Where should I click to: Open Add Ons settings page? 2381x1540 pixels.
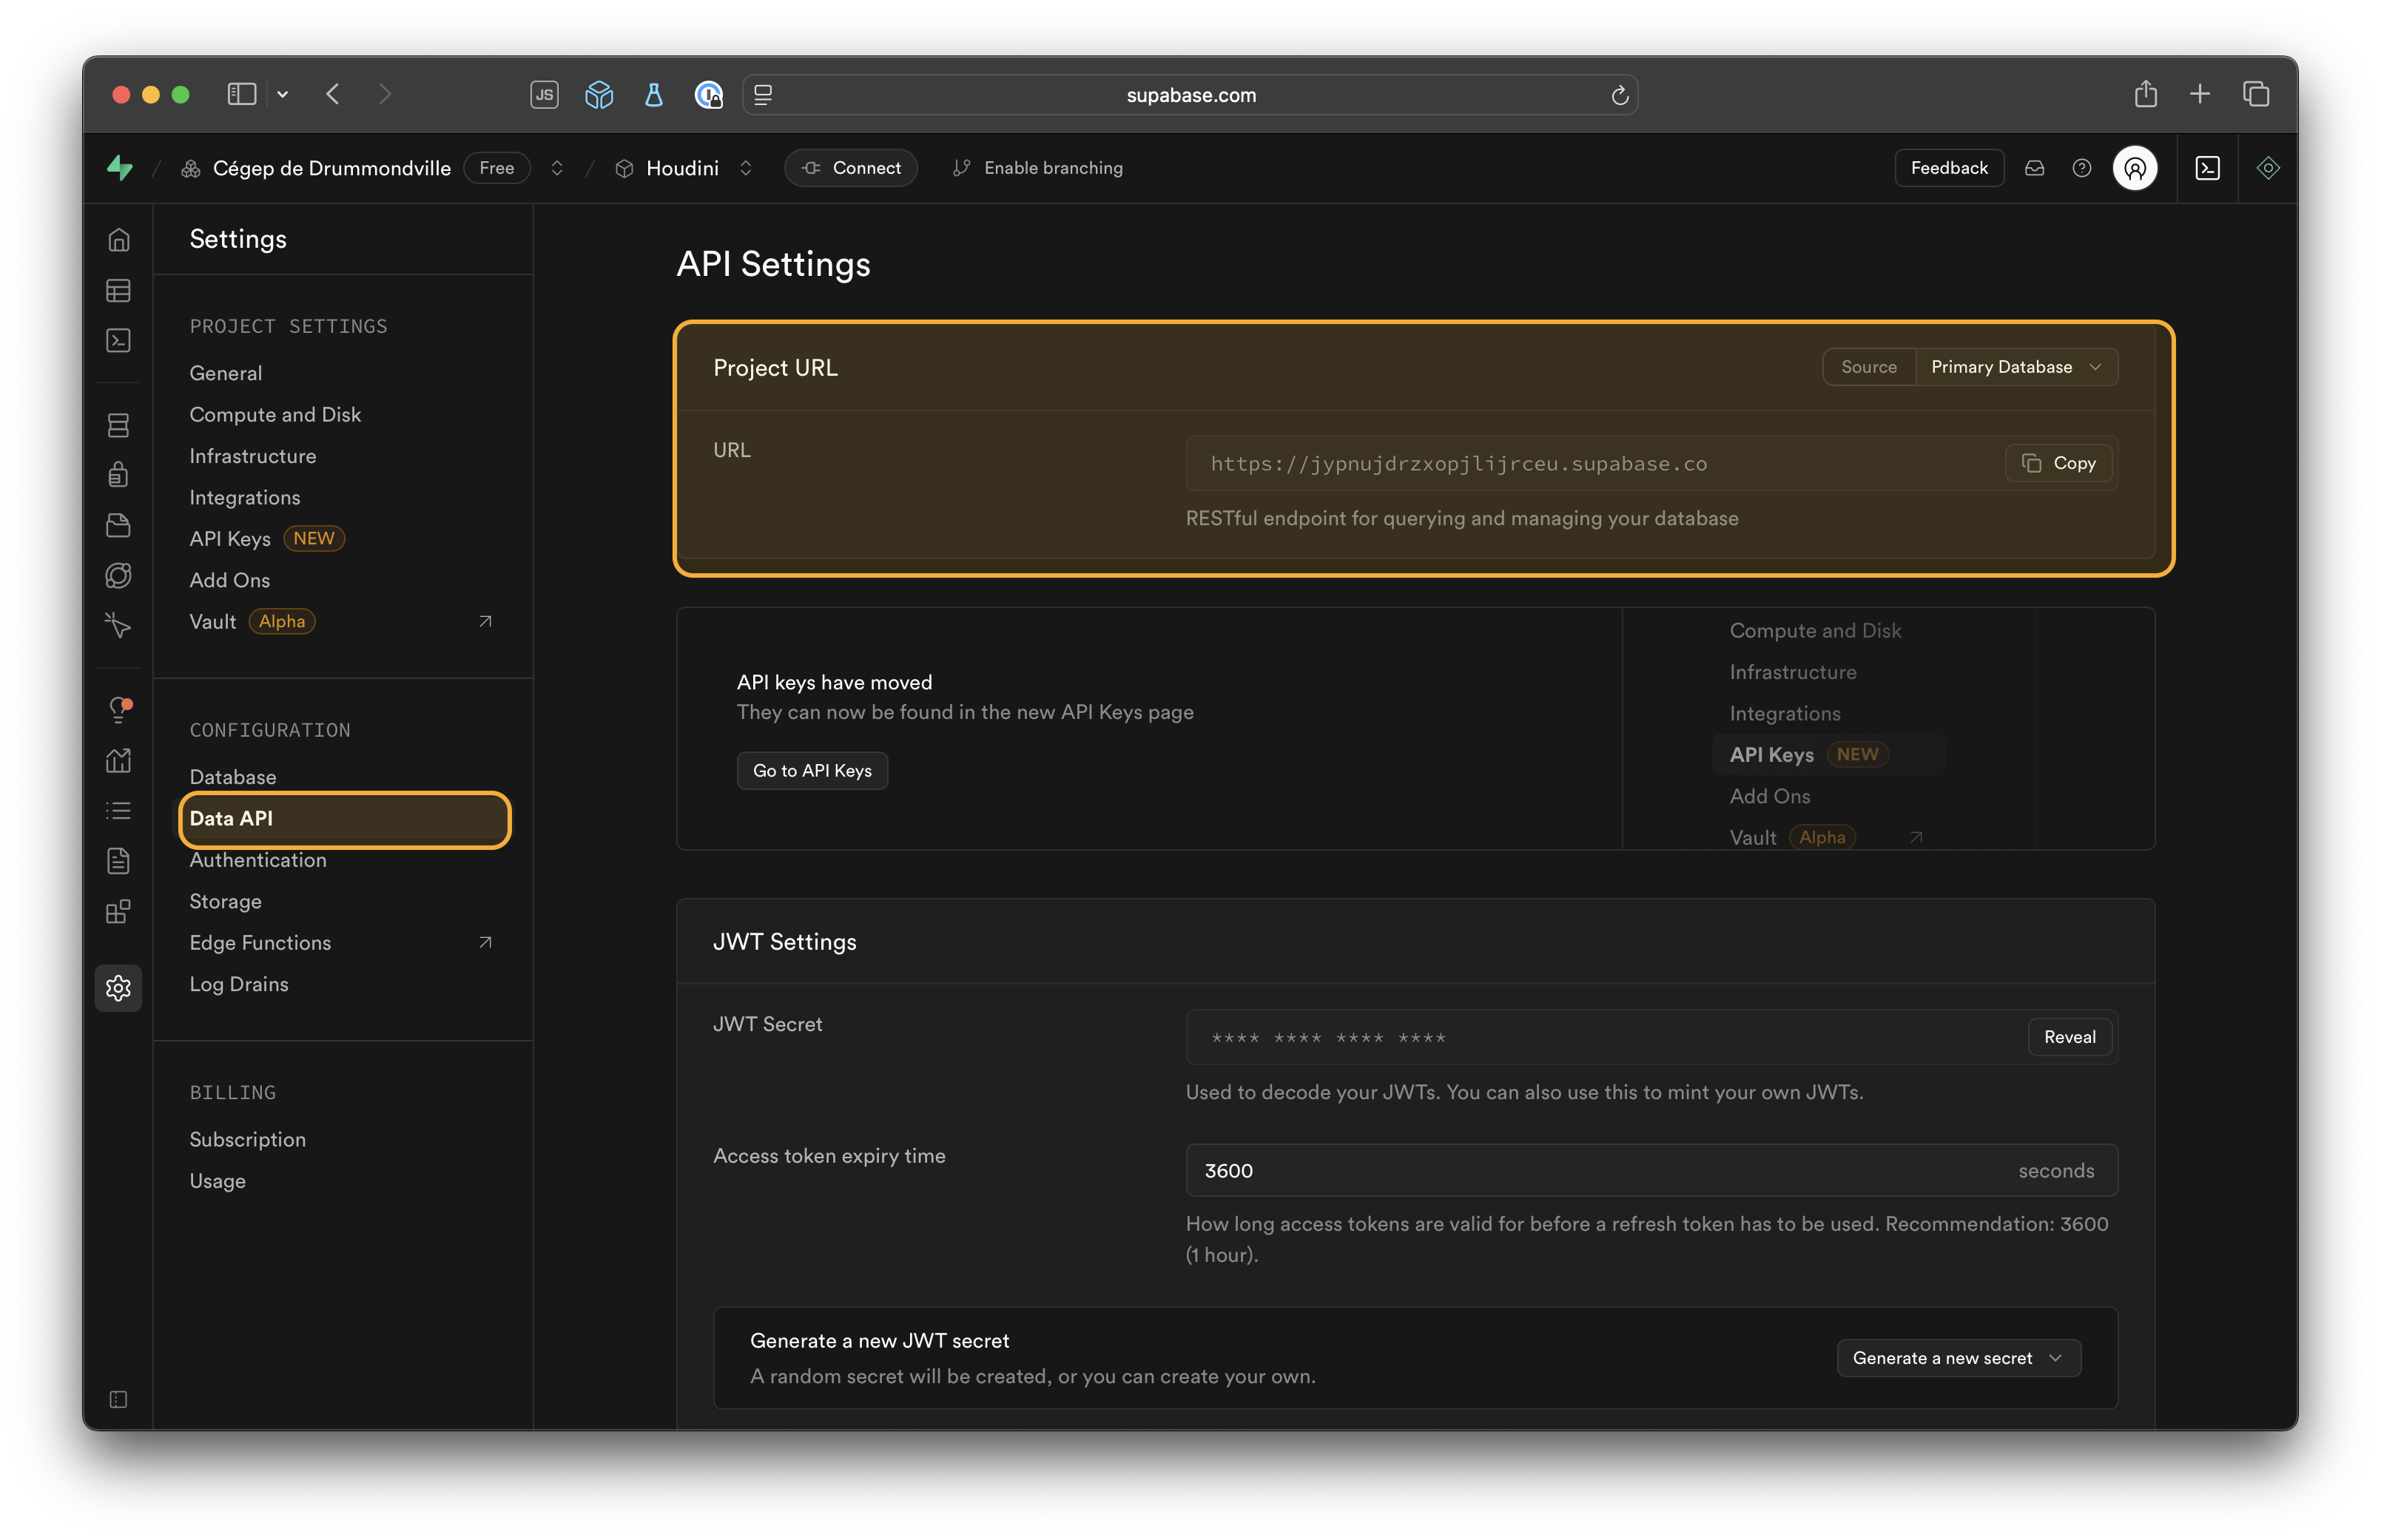tap(230, 580)
